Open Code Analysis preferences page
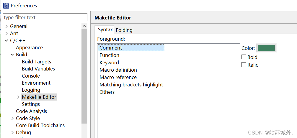 (32, 111)
